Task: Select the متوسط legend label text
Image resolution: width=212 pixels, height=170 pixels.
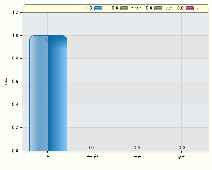Action: click(136, 8)
